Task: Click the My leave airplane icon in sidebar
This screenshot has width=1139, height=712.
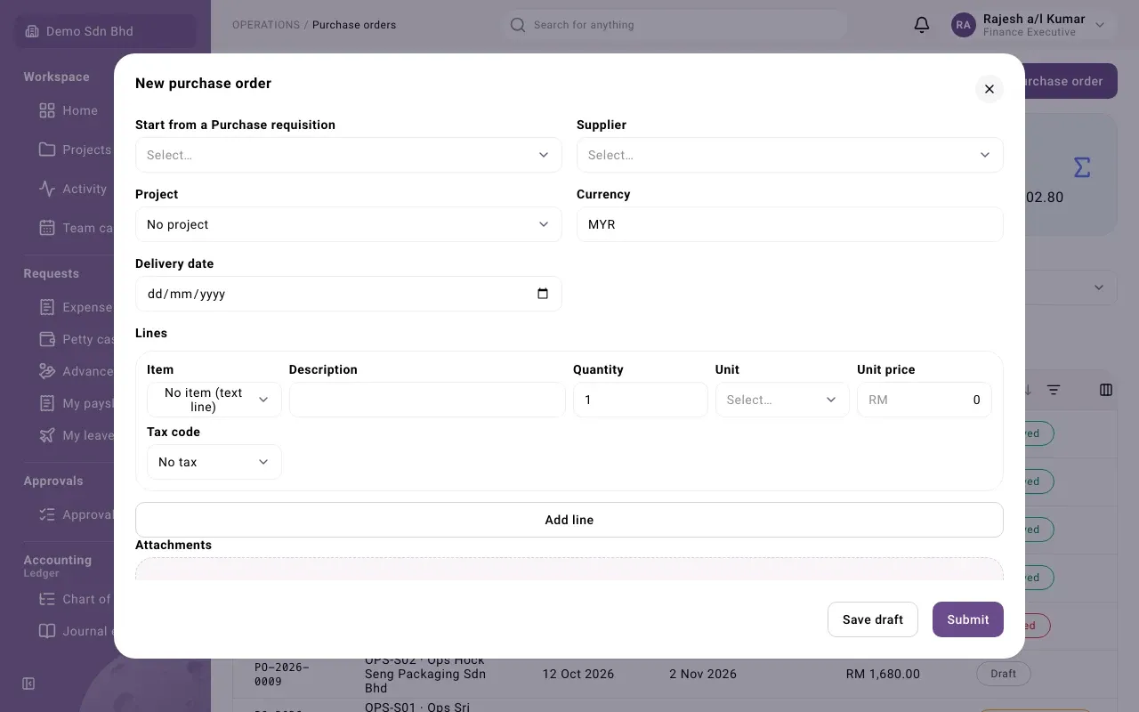Action: click(47, 435)
